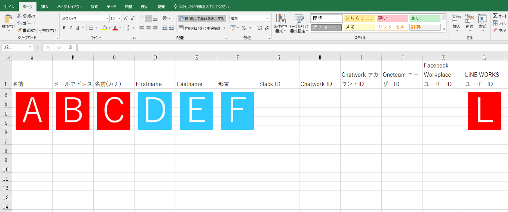Toggle Bold formatting
This screenshot has width=508, height=212.
[x=64, y=28]
